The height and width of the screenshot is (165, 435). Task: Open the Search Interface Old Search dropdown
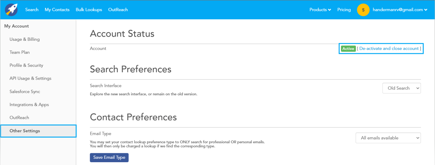(402, 88)
